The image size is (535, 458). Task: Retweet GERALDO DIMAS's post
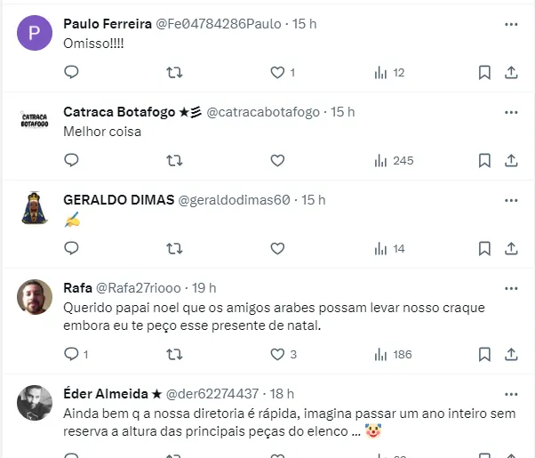pos(174,248)
